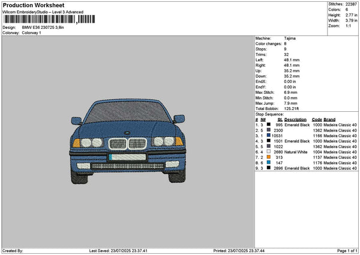
Task: Click the Production Worksheet title
Action: [33, 5]
